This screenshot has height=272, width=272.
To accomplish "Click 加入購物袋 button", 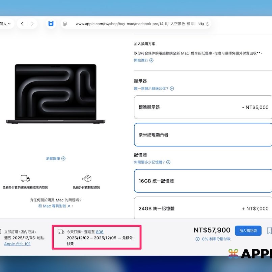I will point(248,231).
